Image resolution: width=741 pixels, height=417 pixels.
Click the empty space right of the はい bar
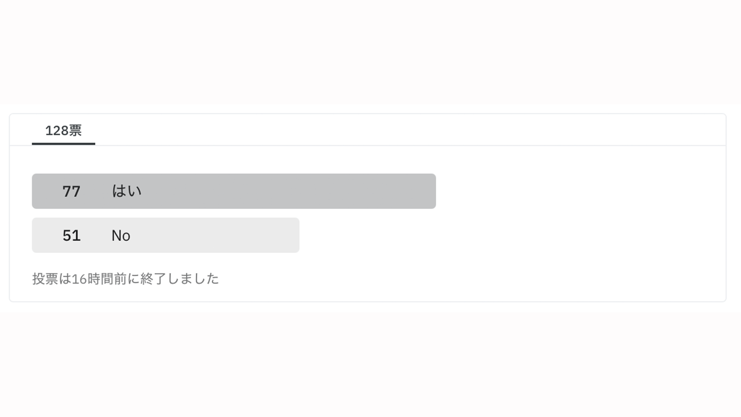click(x=568, y=191)
